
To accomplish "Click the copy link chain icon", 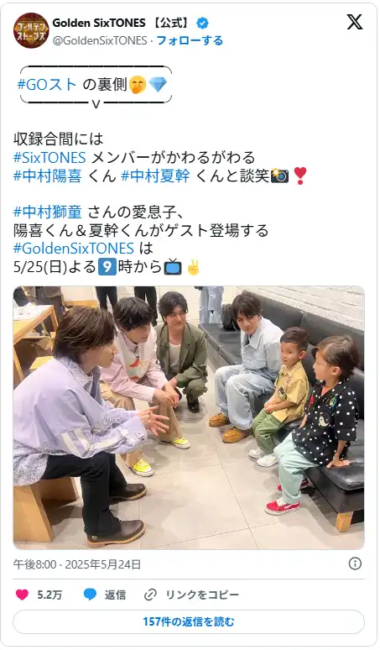I will click(x=150, y=595).
